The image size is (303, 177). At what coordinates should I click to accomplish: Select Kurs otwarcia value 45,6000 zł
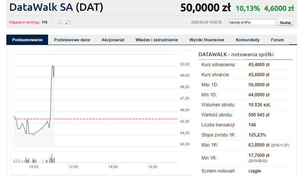tap(259, 75)
